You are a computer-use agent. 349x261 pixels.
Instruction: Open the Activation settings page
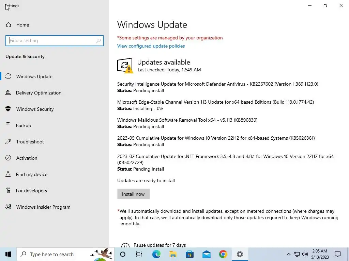55,158
